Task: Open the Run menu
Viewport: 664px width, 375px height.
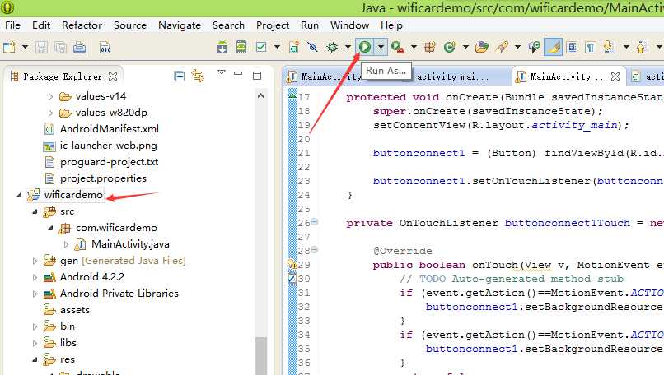Action: (x=310, y=25)
